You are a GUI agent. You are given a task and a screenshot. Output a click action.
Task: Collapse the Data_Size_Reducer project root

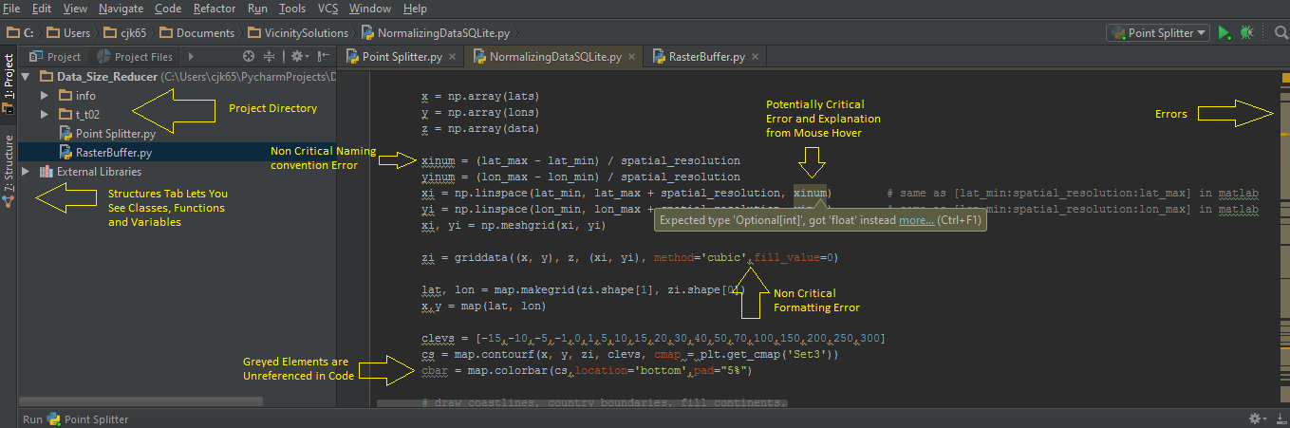point(26,77)
